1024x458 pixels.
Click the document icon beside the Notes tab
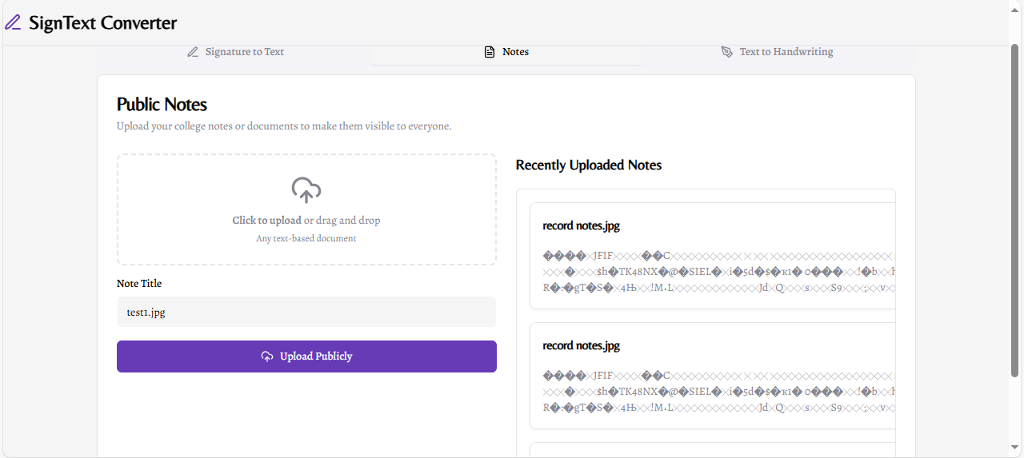[490, 52]
